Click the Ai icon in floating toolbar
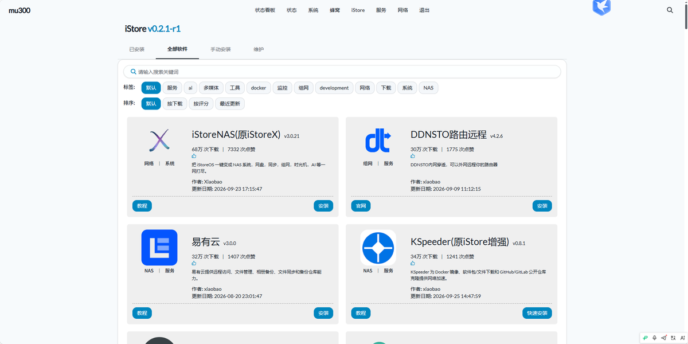This screenshot has width=688, height=344. pos(682,338)
